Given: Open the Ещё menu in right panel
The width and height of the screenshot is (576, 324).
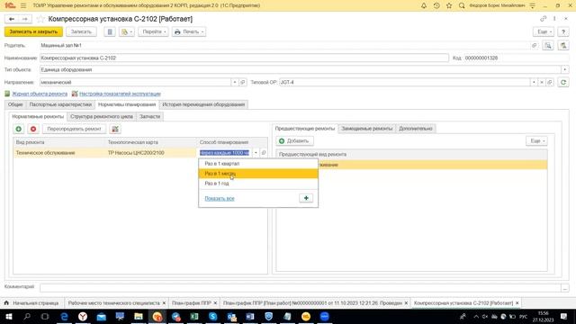Looking at the screenshot, I should pos(536,141).
